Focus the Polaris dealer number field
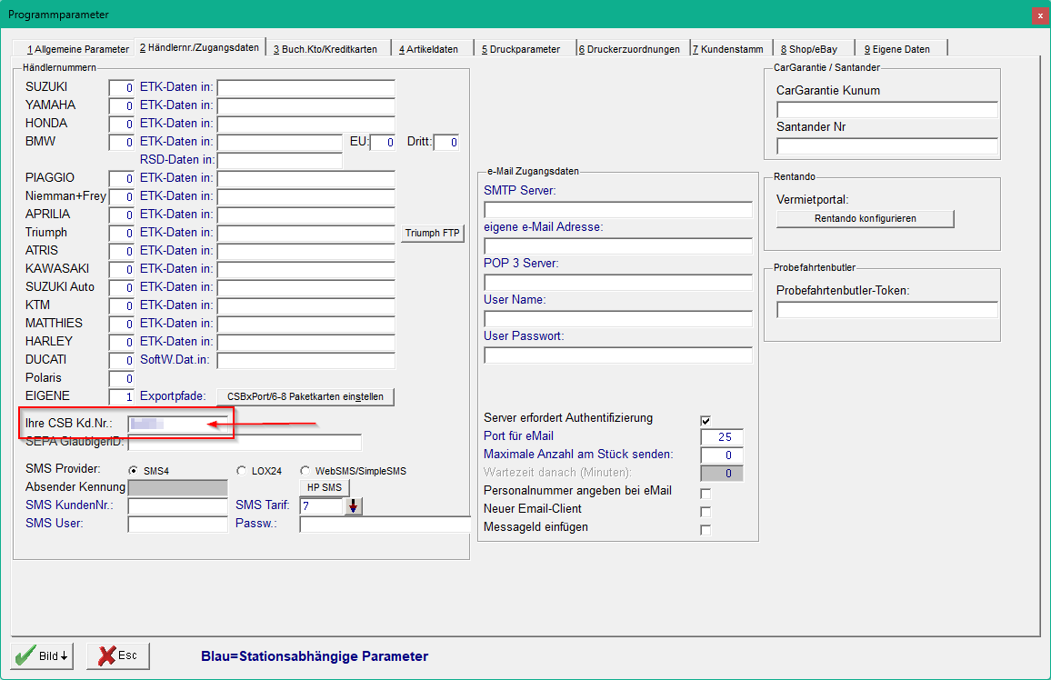Image resolution: width=1051 pixels, height=680 pixels. (121, 378)
